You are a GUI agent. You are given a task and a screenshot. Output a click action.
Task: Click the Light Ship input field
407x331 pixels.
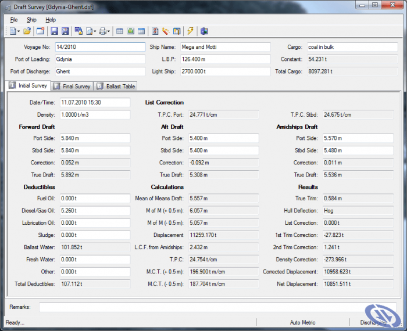[226, 71]
